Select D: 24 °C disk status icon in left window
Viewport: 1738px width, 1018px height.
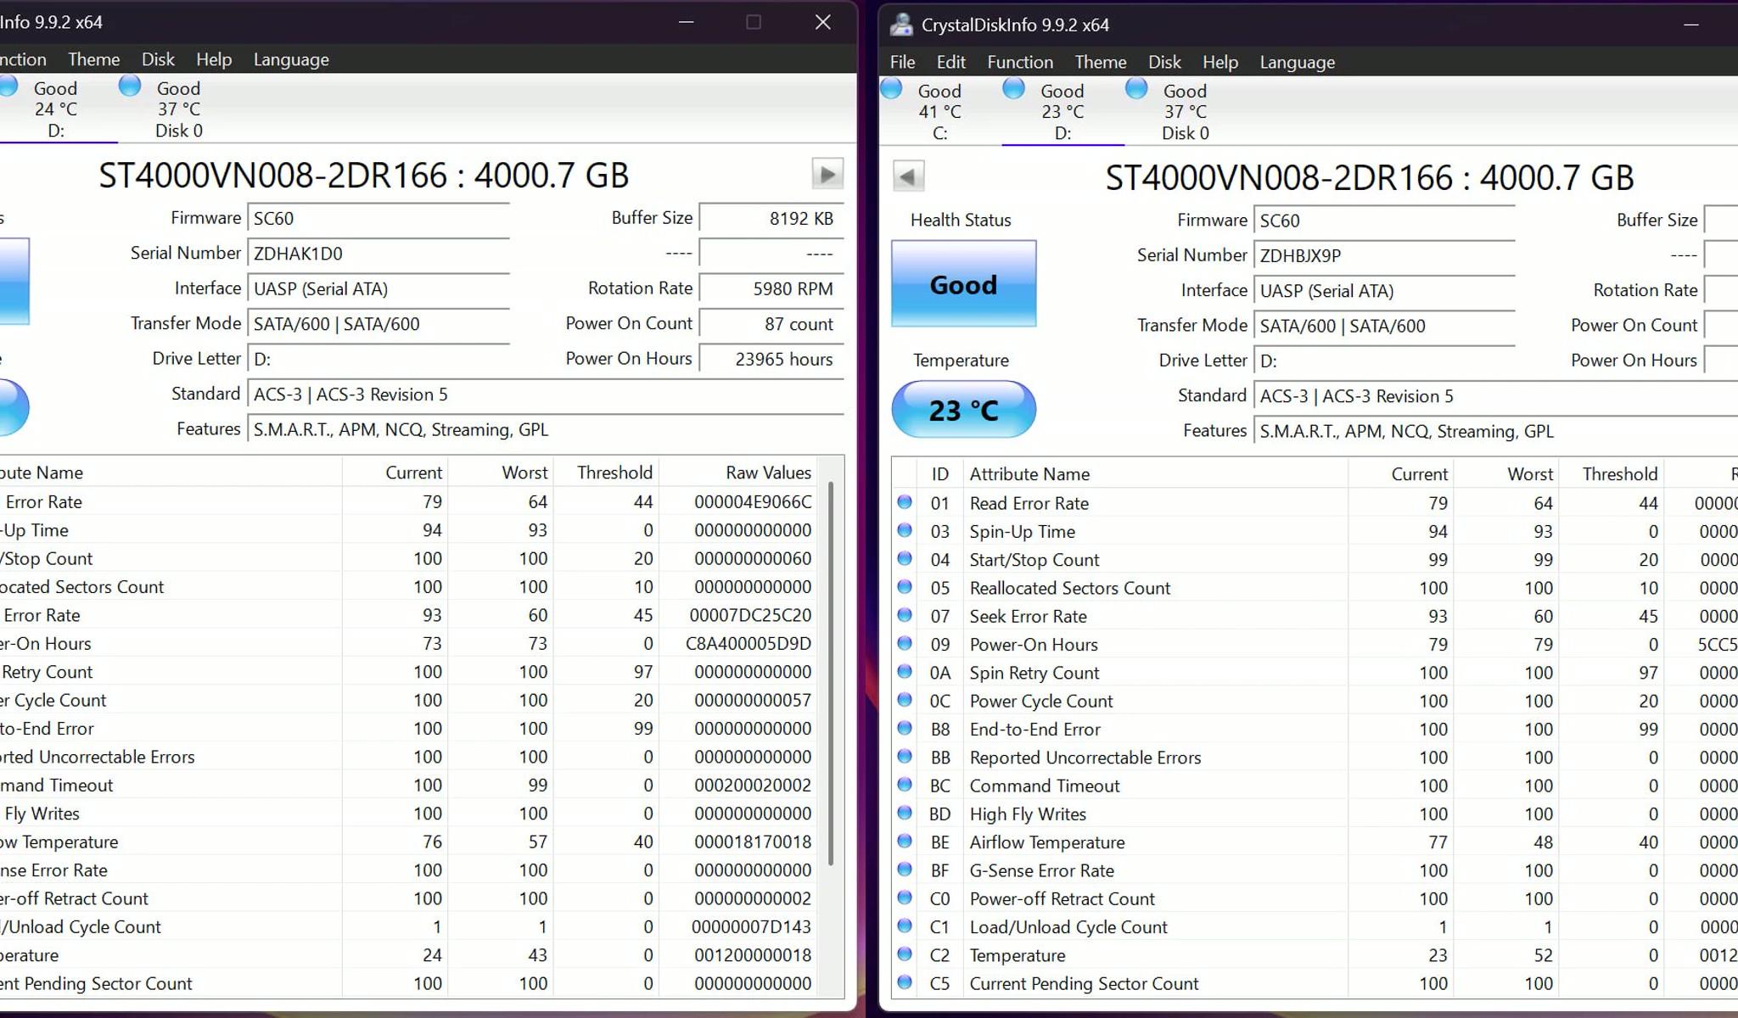(8, 86)
